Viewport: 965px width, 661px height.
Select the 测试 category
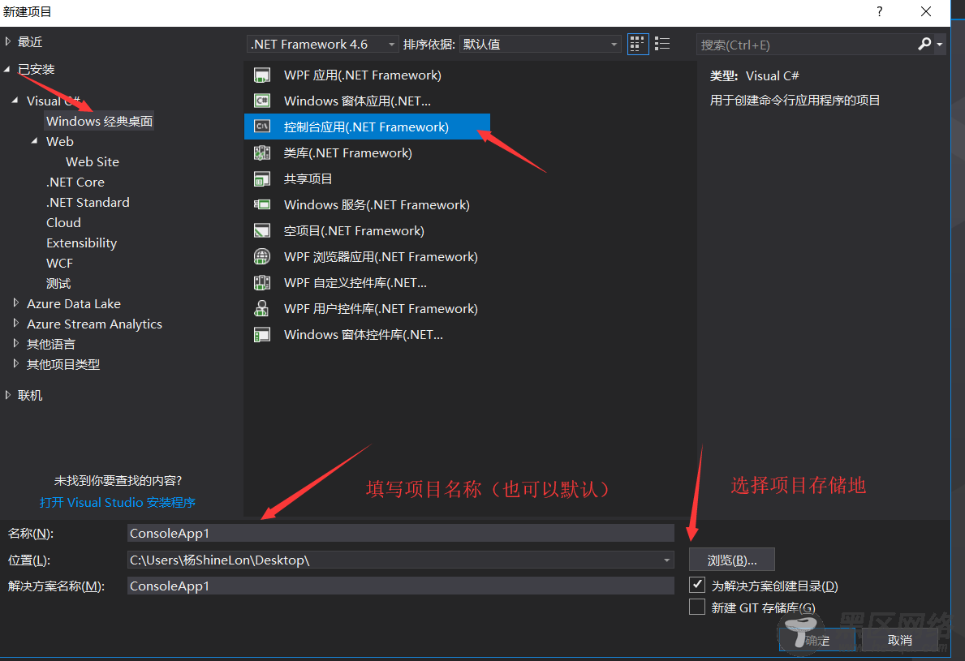coord(58,284)
